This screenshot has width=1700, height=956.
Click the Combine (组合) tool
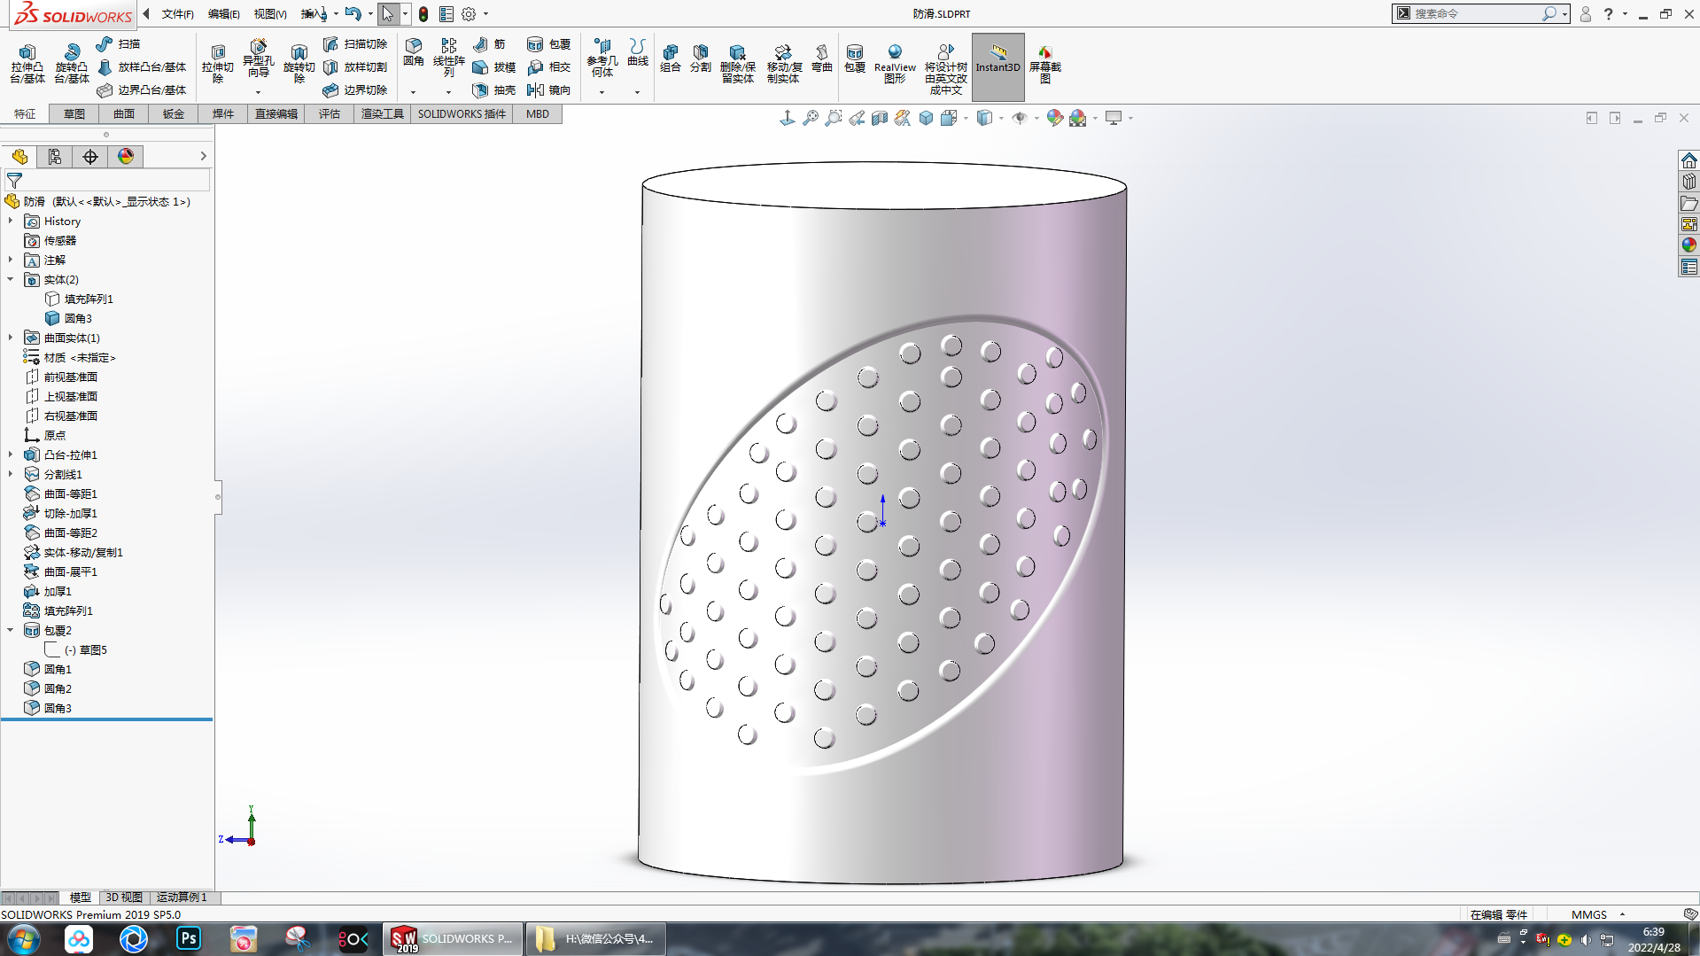(671, 58)
